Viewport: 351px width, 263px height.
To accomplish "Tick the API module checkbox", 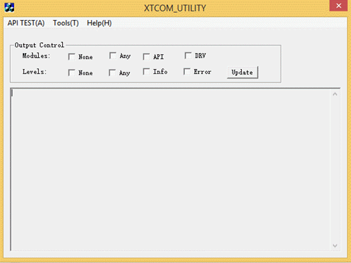I will pyautogui.click(x=147, y=57).
